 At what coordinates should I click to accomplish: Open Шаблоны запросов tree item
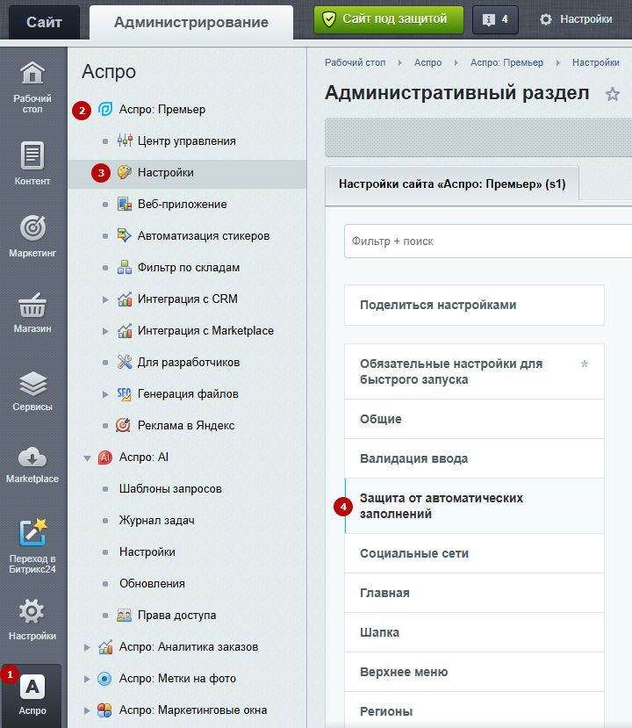click(170, 489)
